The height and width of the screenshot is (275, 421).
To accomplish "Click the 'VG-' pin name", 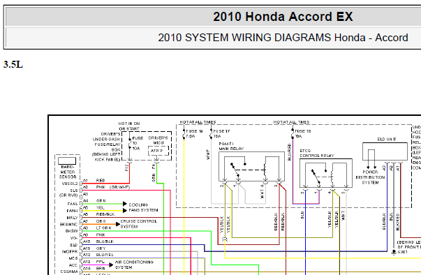I will pyautogui.click(x=74, y=238).
